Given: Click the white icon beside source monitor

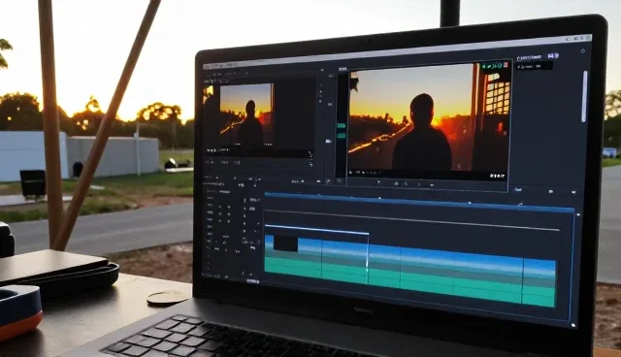Looking at the screenshot, I should click(328, 141).
